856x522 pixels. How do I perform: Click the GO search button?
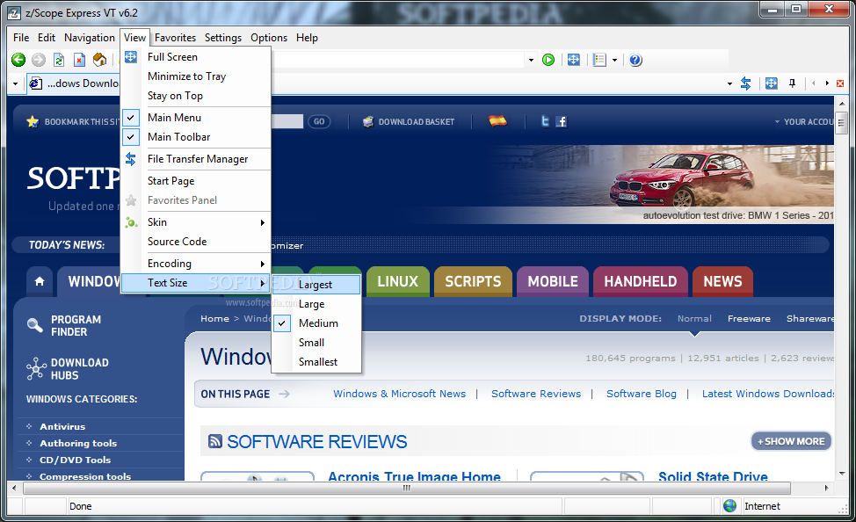[319, 122]
